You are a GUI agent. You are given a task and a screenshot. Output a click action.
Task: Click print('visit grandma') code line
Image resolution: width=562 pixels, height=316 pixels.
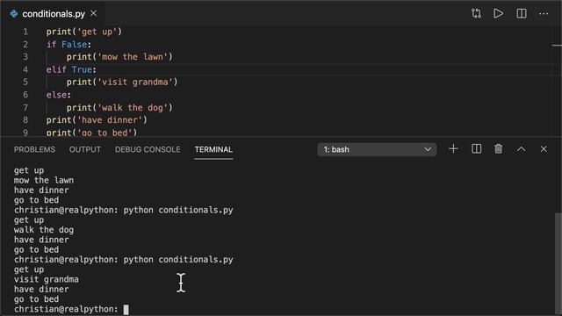(122, 82)
